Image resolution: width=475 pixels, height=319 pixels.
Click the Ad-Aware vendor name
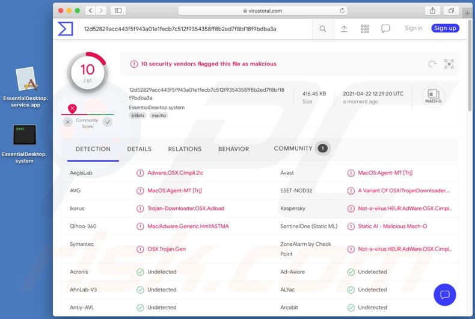click(292, 272)
